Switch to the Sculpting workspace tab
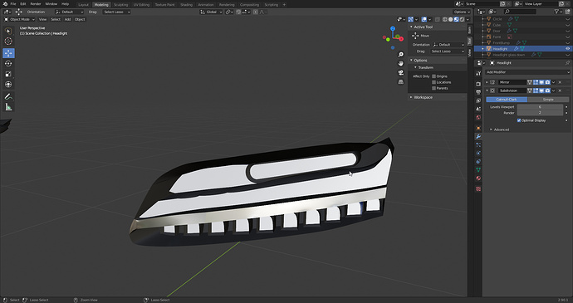This screenshot has height=303, width=573. tap(120, 5)
